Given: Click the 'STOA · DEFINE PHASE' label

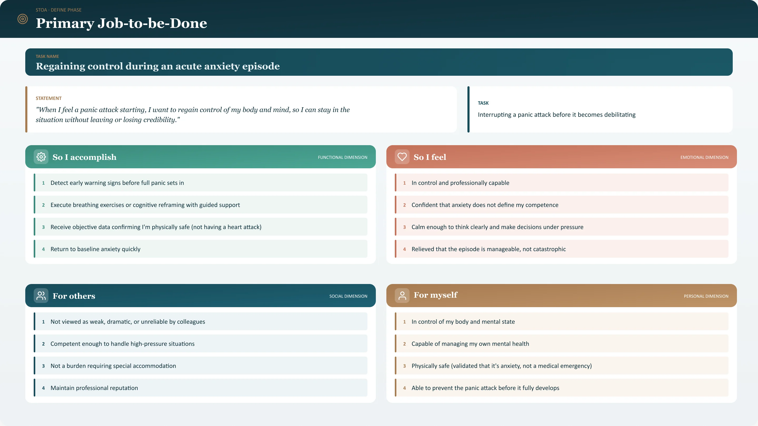Looking at the screenshot, I should [58, 10].
